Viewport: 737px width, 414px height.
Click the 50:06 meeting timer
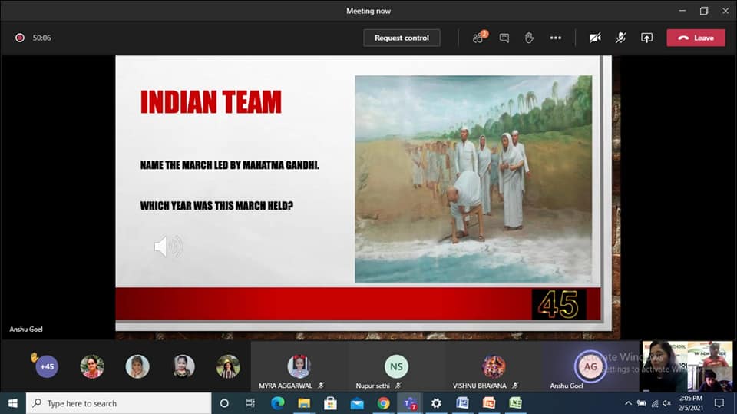[x=41, y=38]
